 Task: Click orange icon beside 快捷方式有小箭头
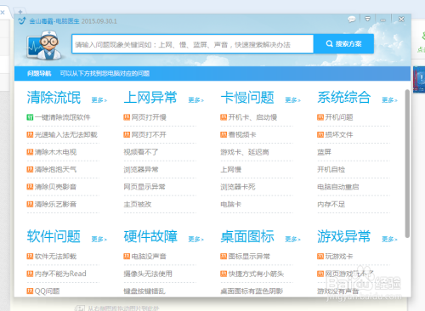pos(224,274)
